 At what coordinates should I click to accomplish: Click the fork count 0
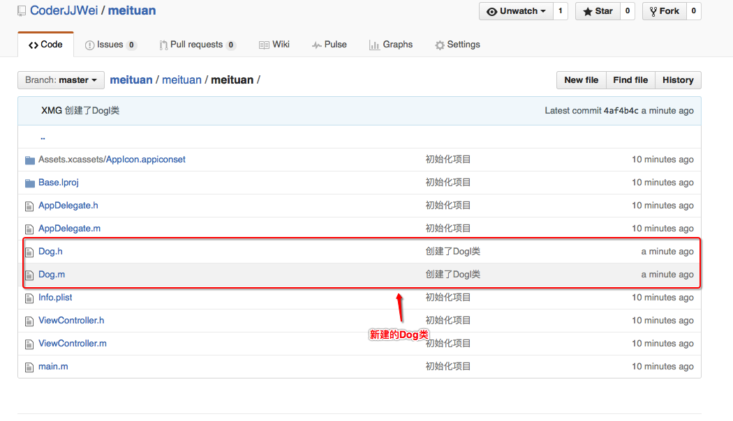(694, 11)
